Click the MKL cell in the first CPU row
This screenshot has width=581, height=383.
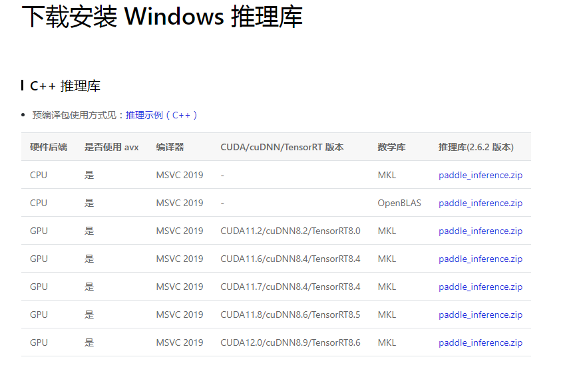(x=387, y=175)
